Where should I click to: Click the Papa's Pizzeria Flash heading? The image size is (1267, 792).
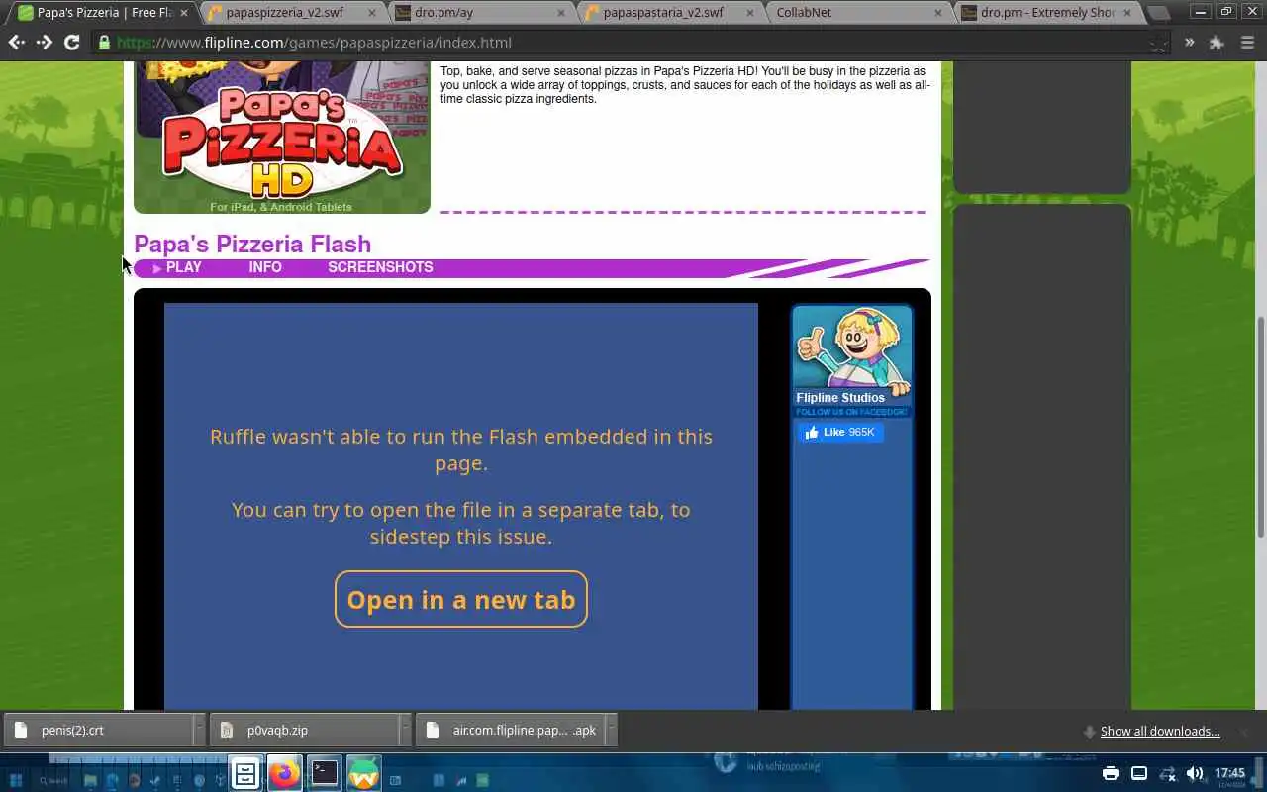coord(252,244)
